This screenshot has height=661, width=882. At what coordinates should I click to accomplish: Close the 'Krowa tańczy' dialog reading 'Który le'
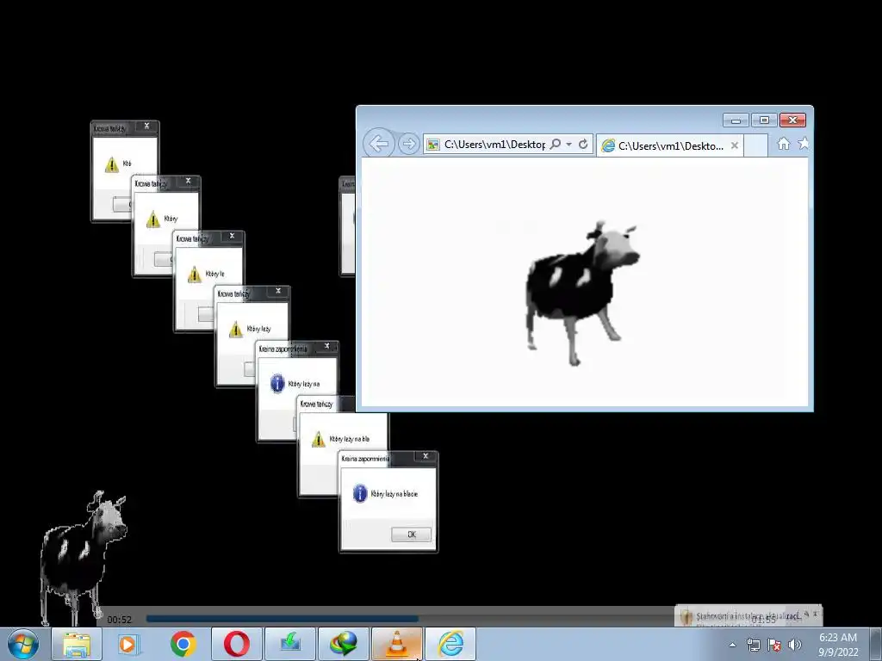(x=232, y=236)
